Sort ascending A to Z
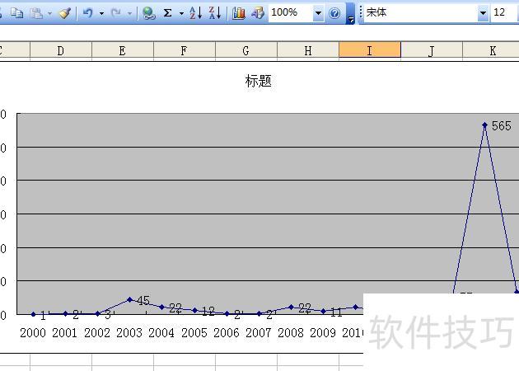 tap(195, 13)
